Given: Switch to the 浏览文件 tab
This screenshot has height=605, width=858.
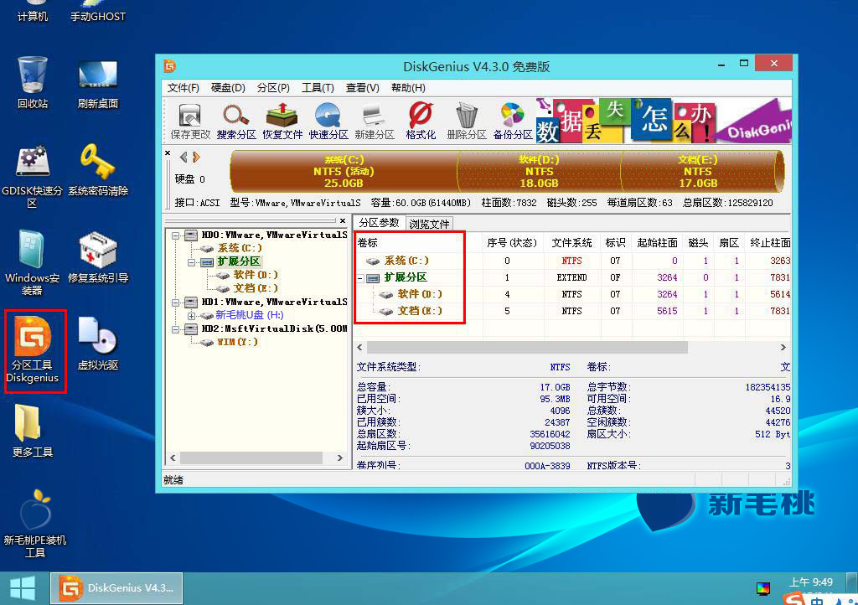Looking at the screenshot, I should tap(429, 224).
